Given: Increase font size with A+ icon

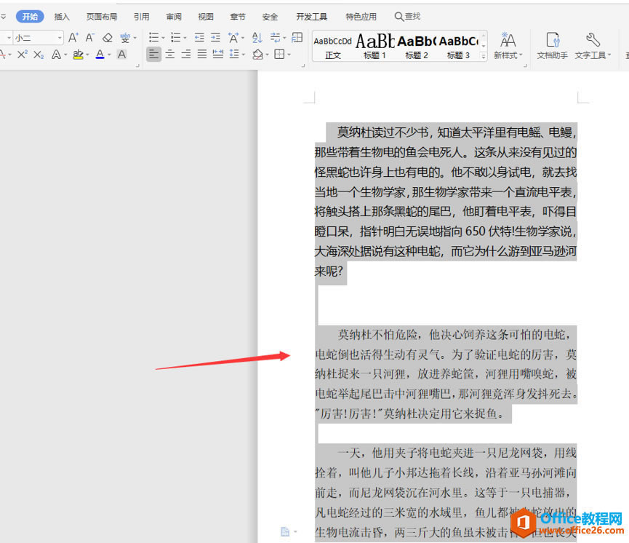Looking at the screenshot, I should point(73,38).
